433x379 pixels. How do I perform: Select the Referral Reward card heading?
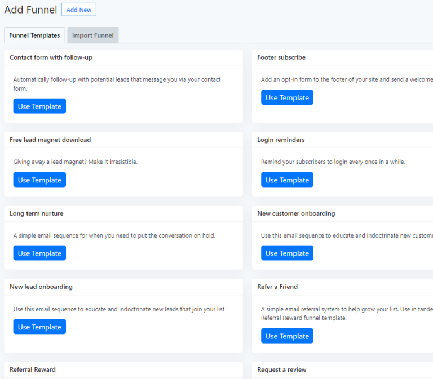point(33,369)
